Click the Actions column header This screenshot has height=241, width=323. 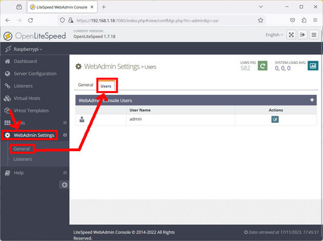[x=276, y=110]
